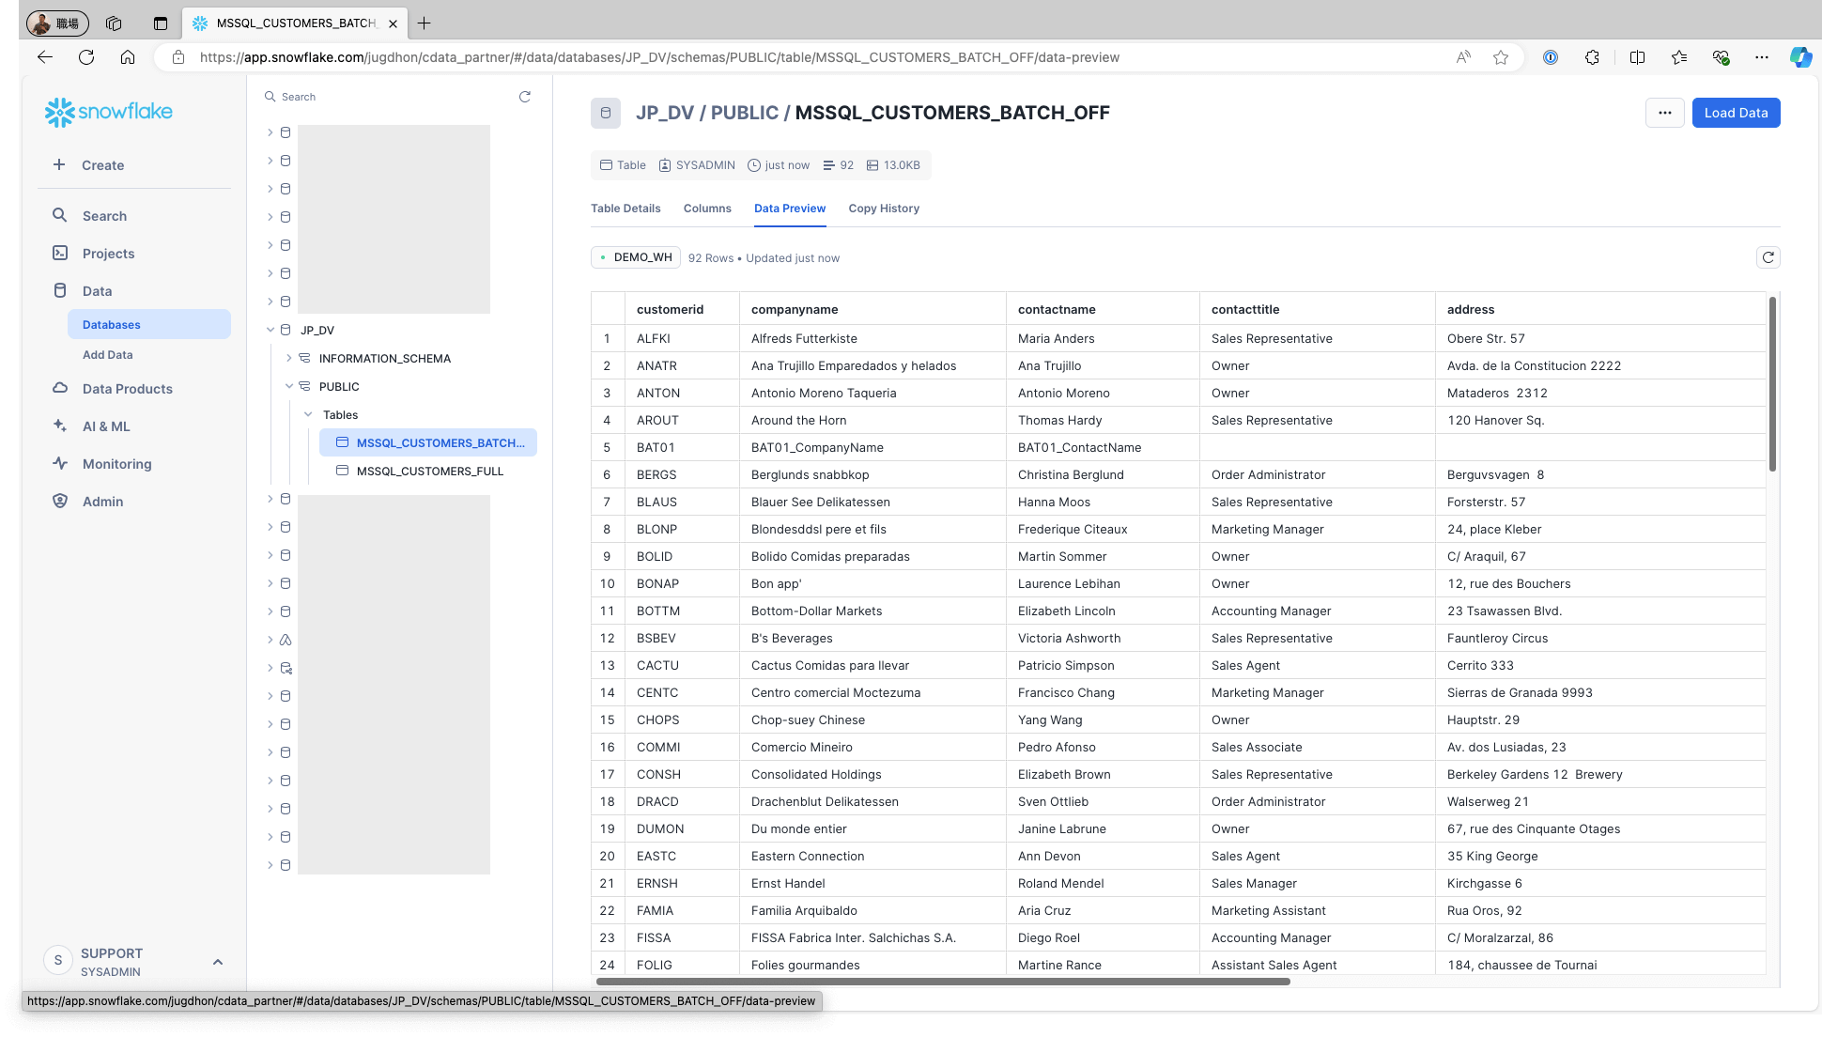The width and height of the screenshot is (1822, 1037).
Task: Switch to the Copy History tab
Action: tap(883, 209)
